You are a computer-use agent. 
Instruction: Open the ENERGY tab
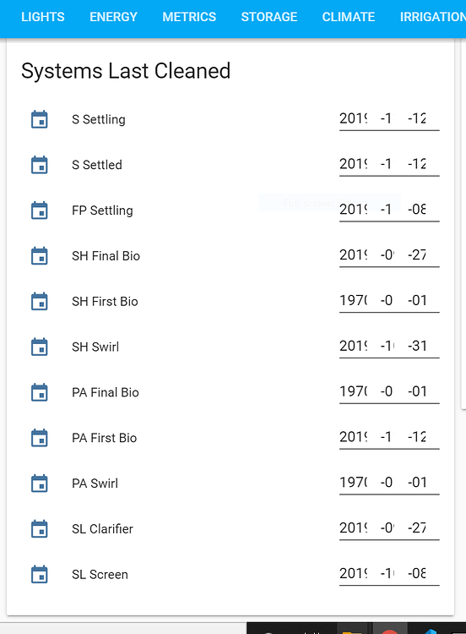113,17
